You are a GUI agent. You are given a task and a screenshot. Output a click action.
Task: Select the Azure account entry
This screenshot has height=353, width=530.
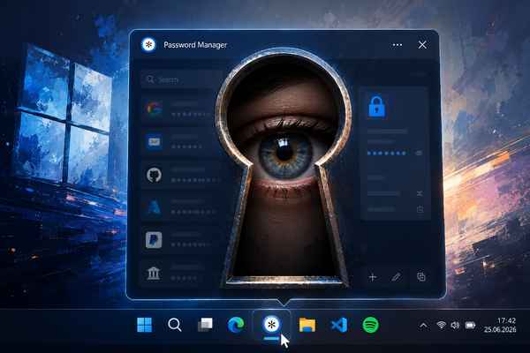point(179,207)
